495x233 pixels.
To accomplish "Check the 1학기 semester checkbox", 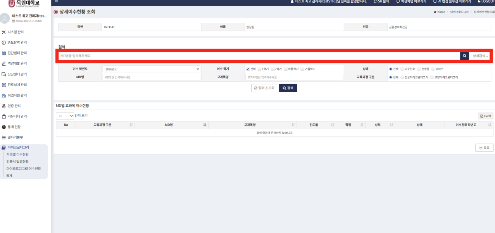I will pos(259,69).
